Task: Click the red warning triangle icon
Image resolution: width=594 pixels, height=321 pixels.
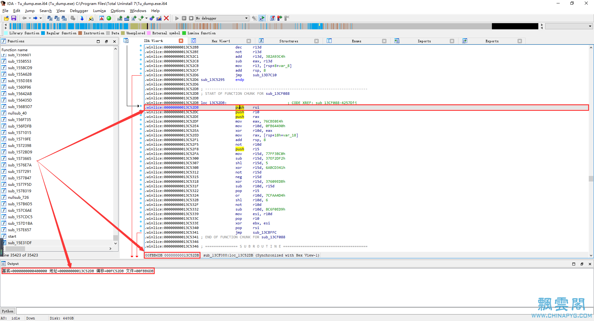Action: tap(101, 18)
